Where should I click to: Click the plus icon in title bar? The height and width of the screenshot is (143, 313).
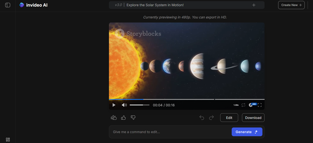click(x=254, y=5)
